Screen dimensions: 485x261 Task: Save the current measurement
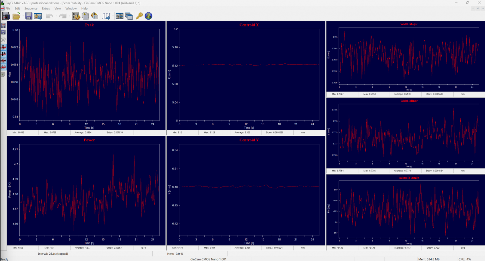[x=28, y=16]
